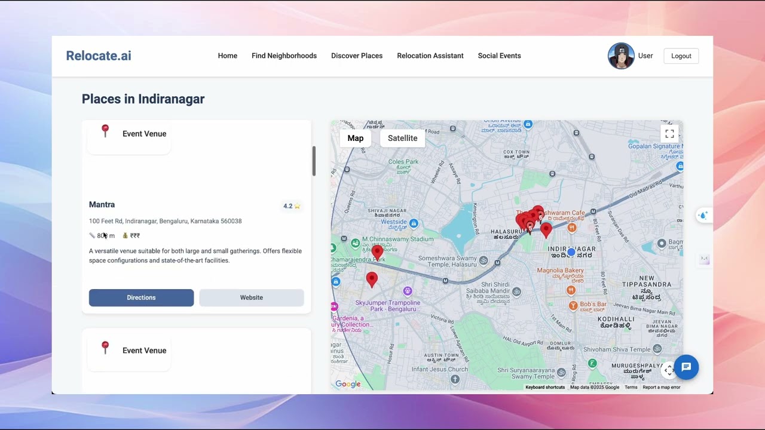Viewport: 765px width, 430px height.
Task: Click the Shri Shirdi Saibaba Mandir icon
Action: pos(516,291)
